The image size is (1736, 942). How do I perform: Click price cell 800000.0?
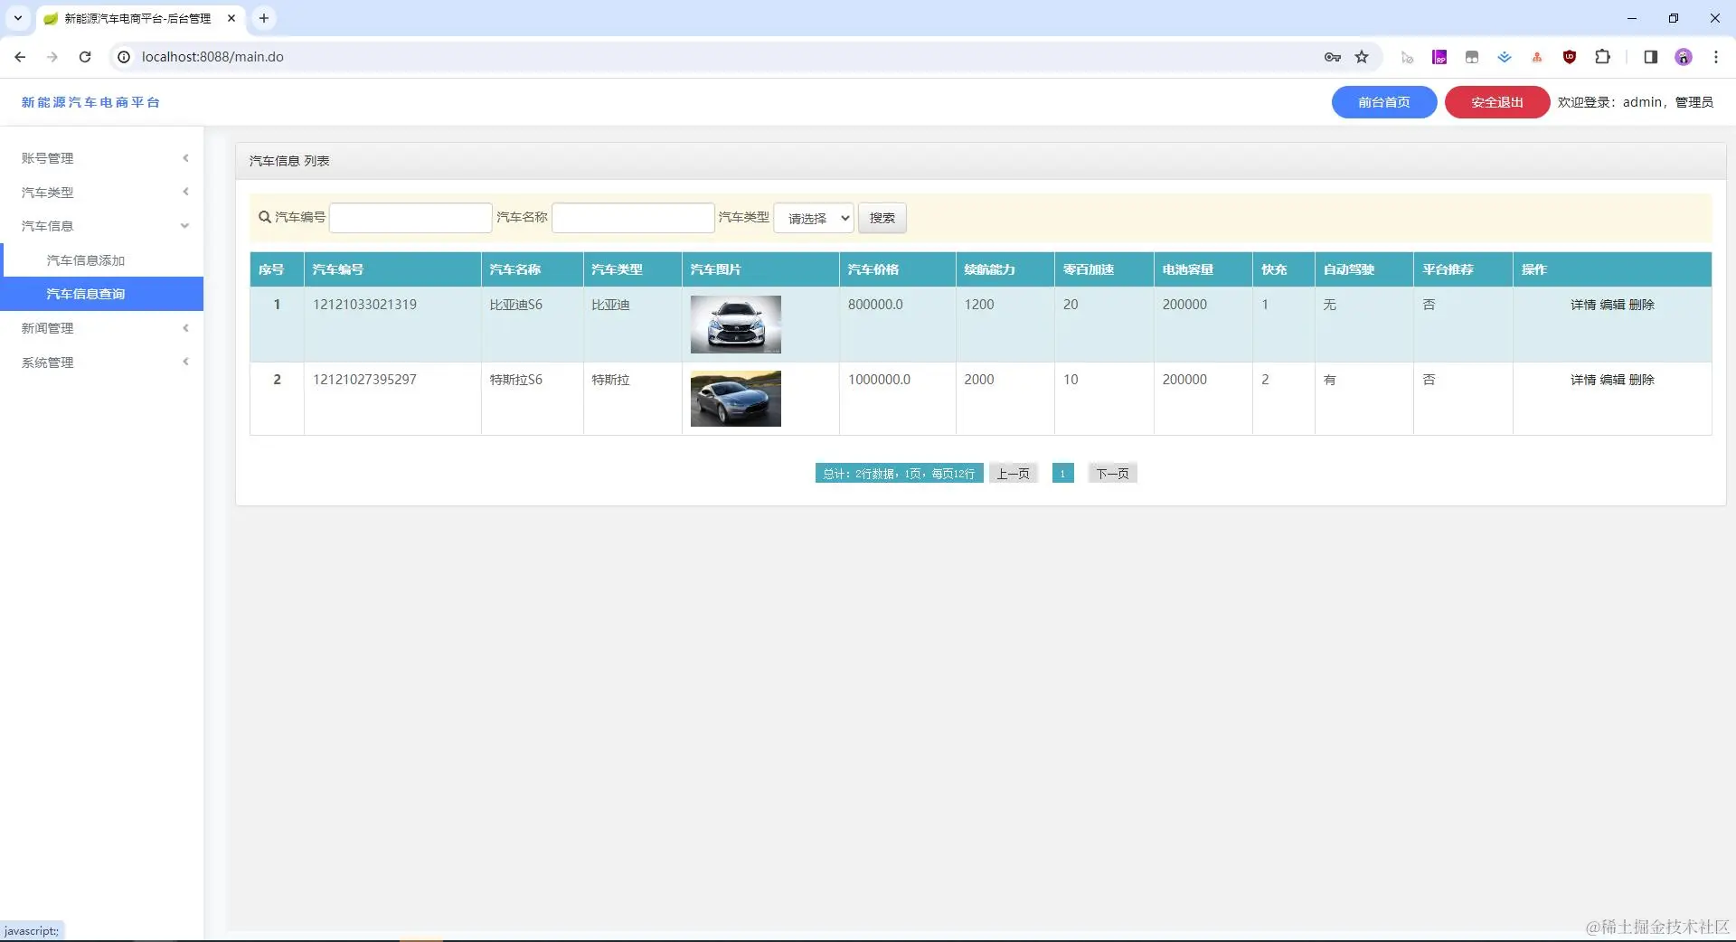tap(875, 305)
